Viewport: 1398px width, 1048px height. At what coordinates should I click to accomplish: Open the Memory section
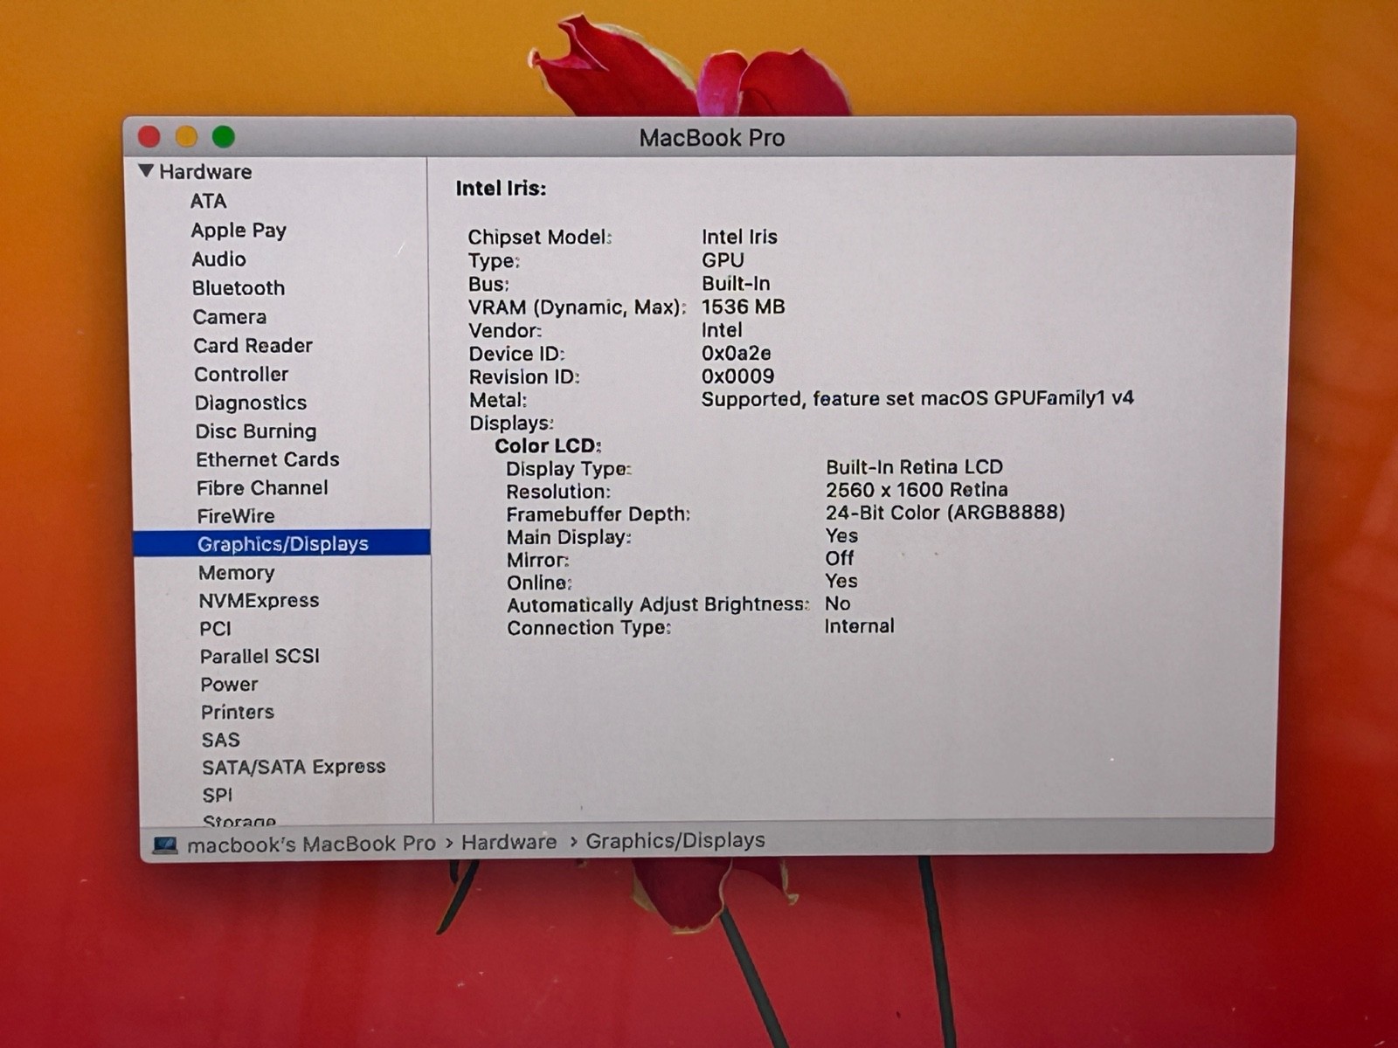coord(236,573)
